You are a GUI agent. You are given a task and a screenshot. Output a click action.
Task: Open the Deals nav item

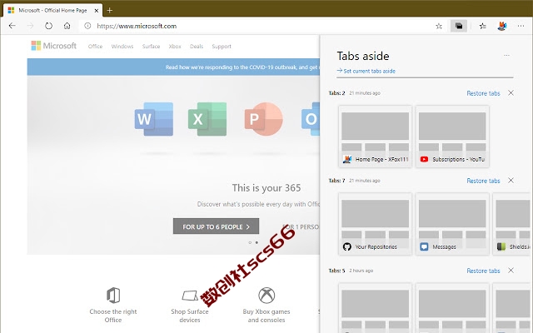(197, 47)
